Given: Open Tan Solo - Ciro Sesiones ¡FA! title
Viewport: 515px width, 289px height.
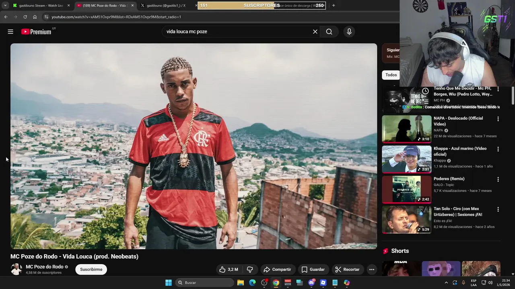Looking at the screenshot, I should click(458, 212).
